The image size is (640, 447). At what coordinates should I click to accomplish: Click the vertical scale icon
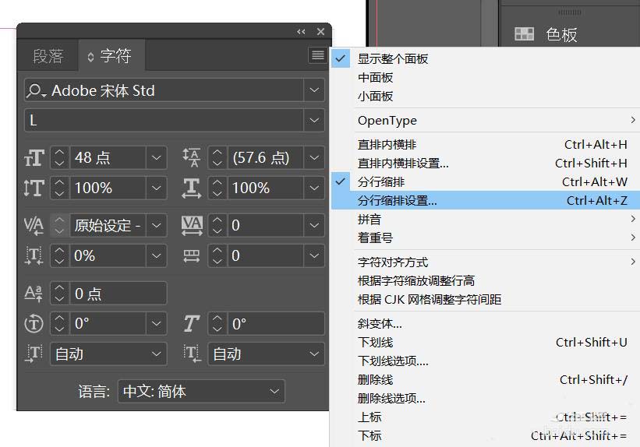click(x=34, y=188)
